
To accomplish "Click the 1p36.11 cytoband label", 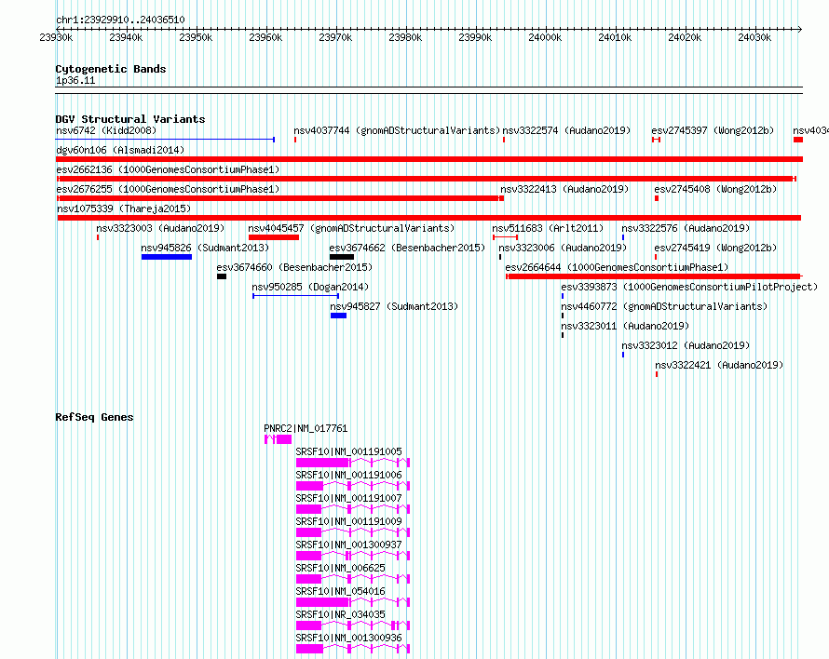I will pyautogui.click(x=75, y=81).
